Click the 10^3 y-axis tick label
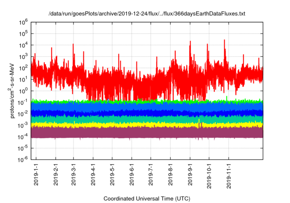The width and height of the screenshot is (290, 203). tap(23, 57)
